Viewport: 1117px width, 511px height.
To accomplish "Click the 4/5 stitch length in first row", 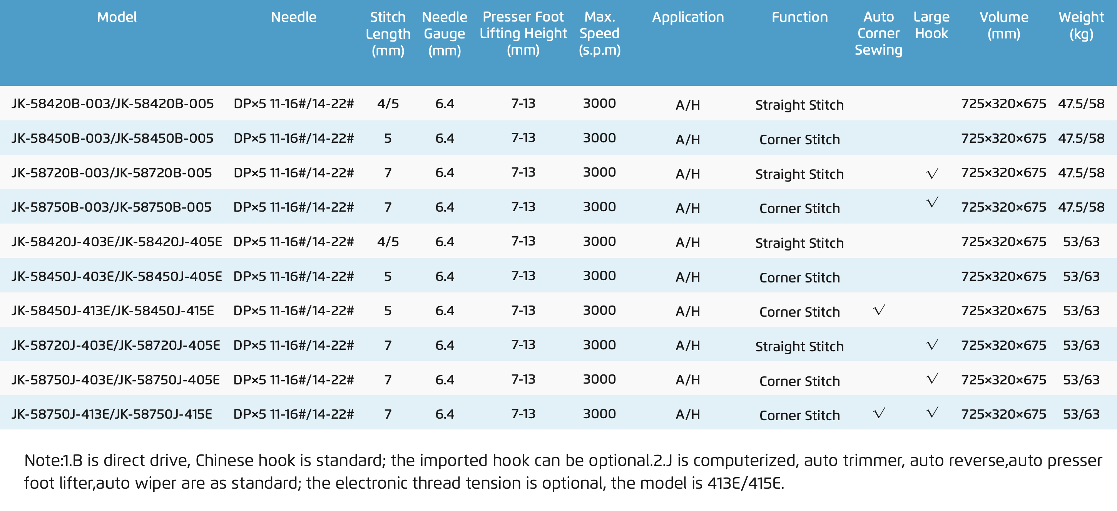I will coord(388,104).
